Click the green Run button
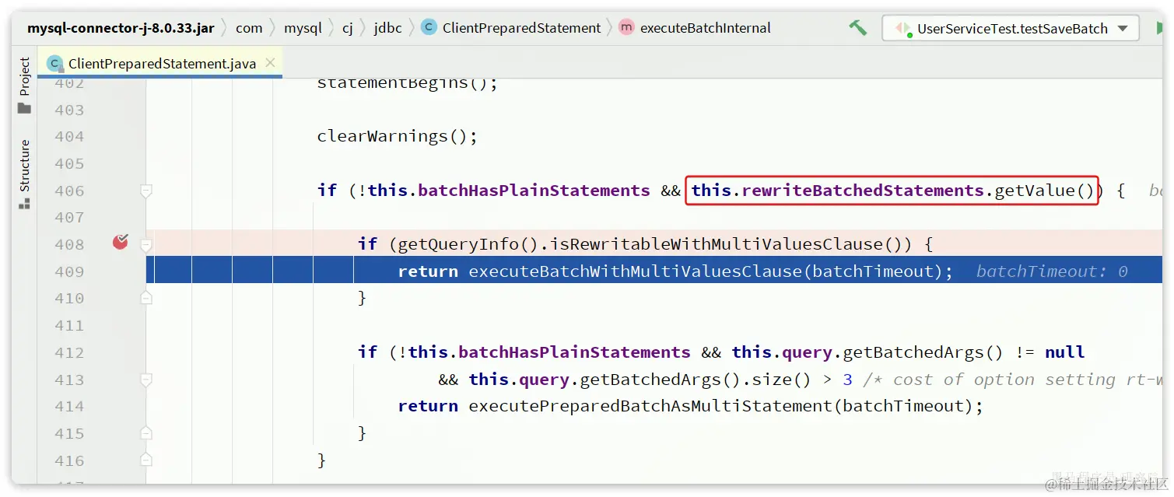The image size is (1174, 497). click(x=1159, y=29)
